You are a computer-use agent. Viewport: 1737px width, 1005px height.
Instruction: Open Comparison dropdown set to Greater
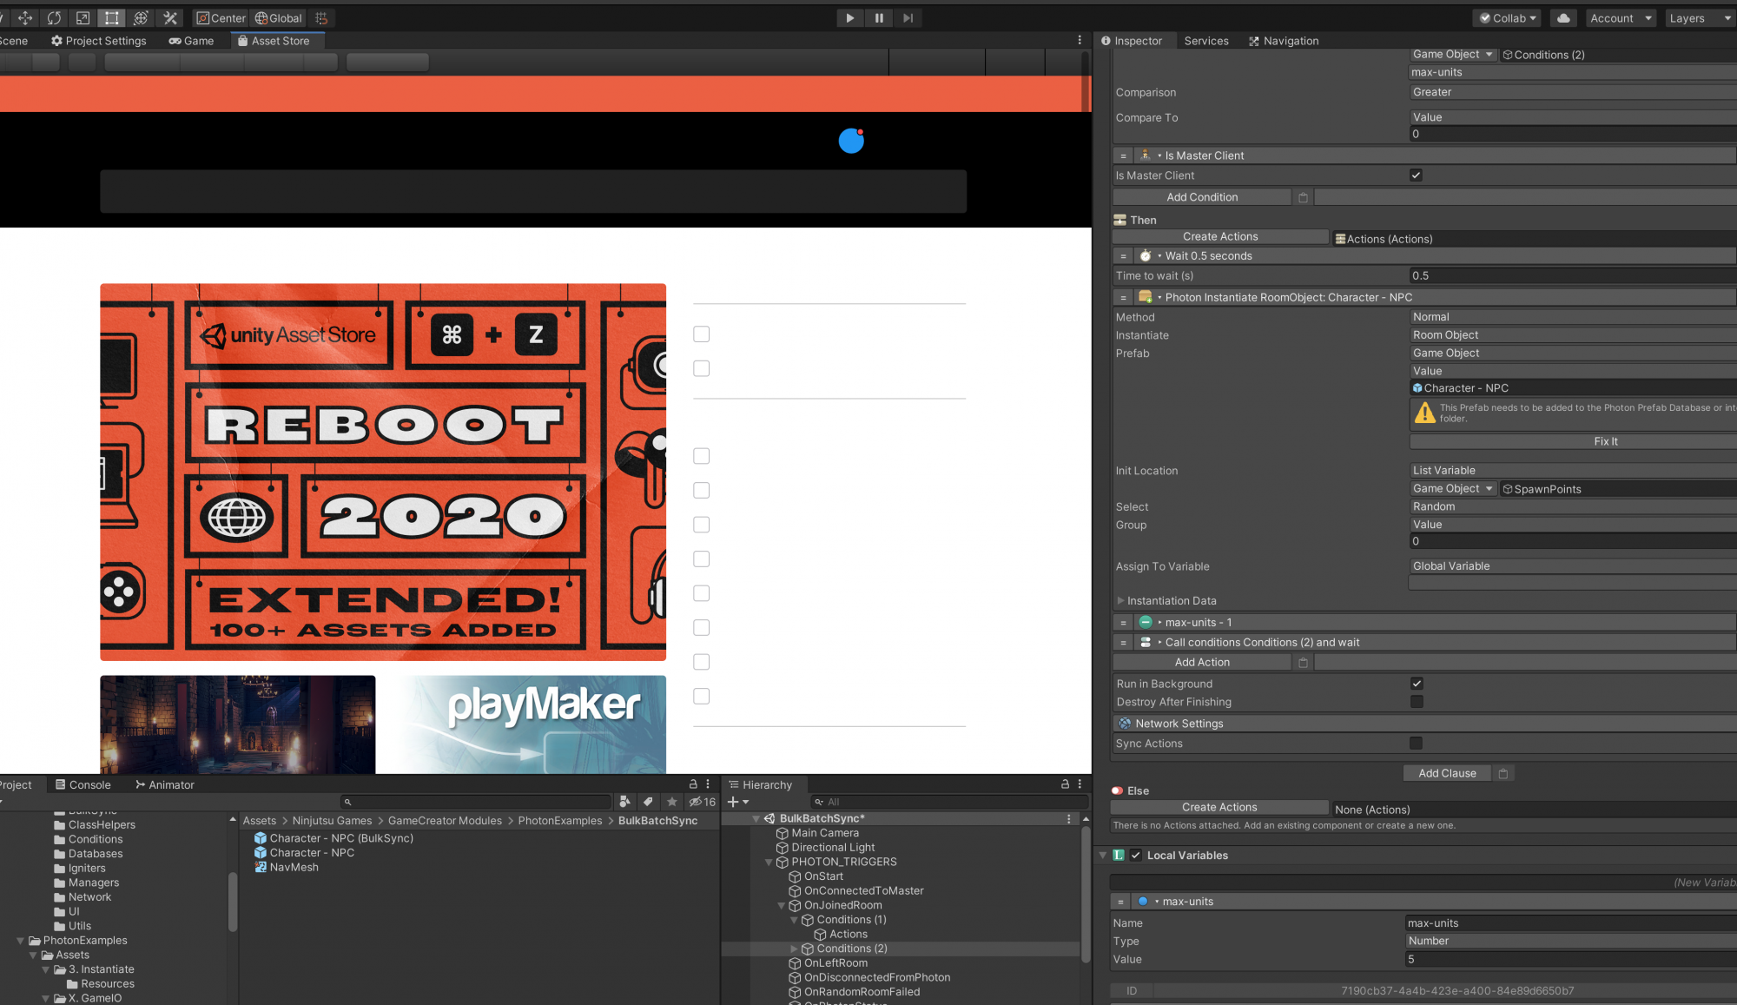coord(1572,92)
